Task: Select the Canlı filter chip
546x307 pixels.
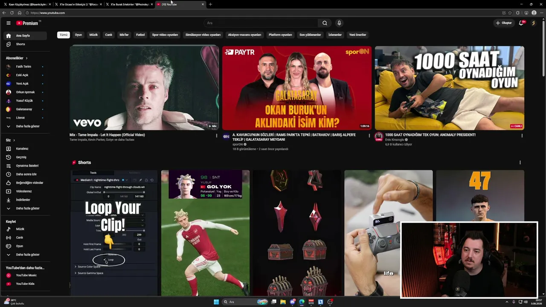Action: pyautogui.click(x=109, y=35)
